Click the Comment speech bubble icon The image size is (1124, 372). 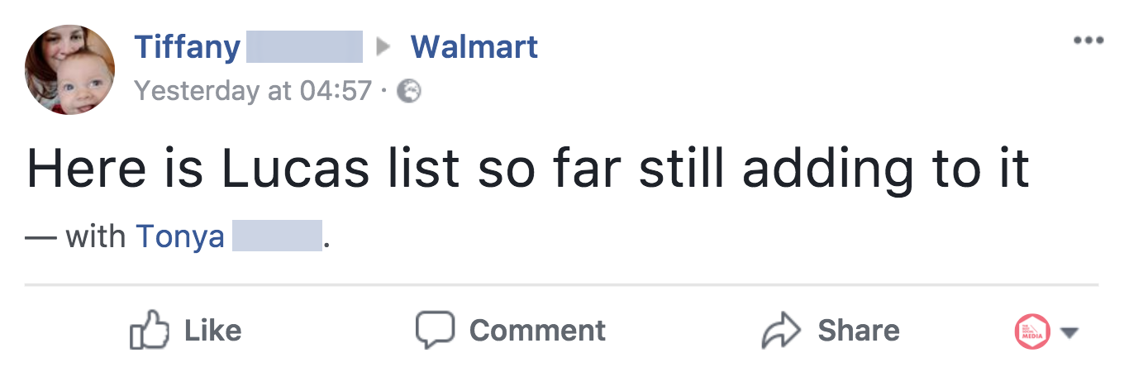435,330
